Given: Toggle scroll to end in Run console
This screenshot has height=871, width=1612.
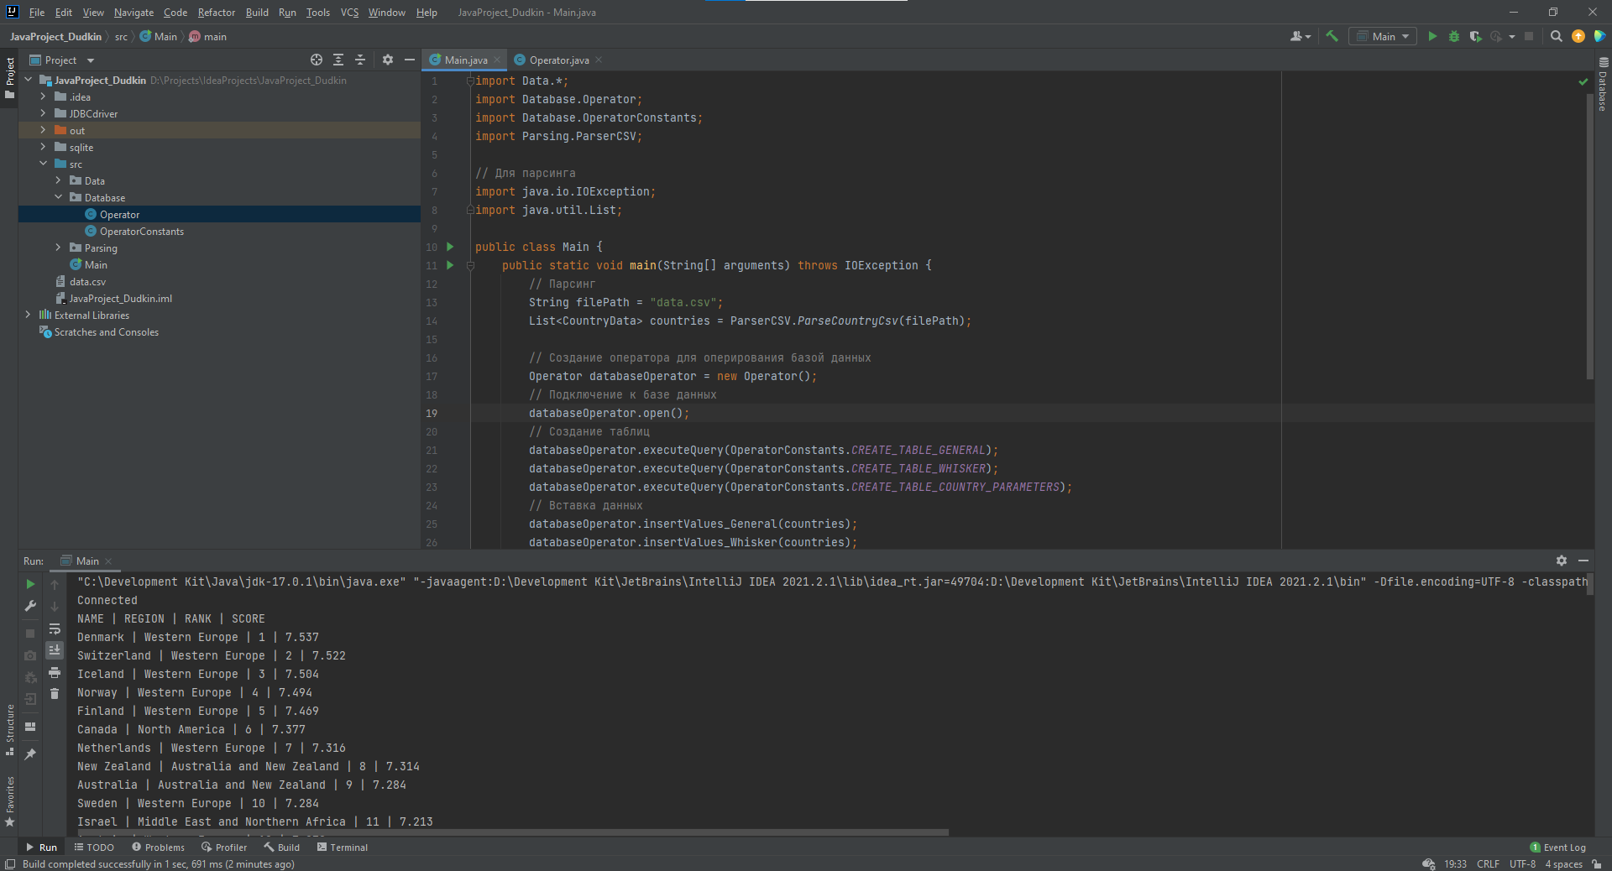Looking at the screenshot, I should 55,650.
